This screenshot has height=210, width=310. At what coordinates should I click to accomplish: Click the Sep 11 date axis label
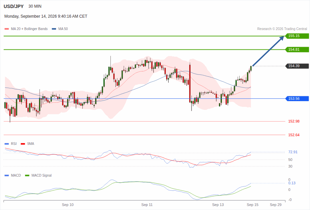click(147, 205)
